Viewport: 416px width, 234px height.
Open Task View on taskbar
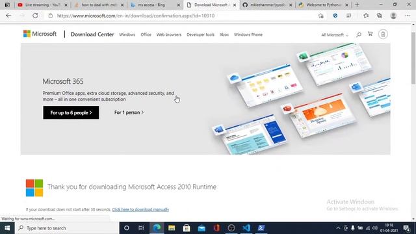(x=141, y=228)
